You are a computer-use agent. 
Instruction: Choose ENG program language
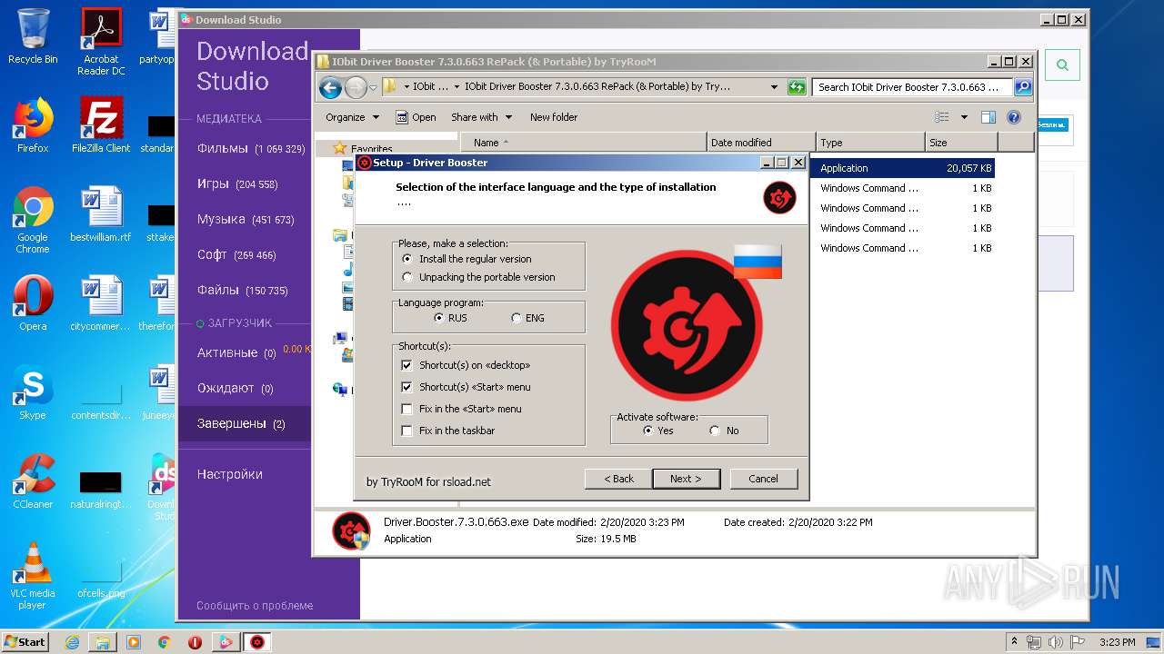pyautogui.click(x=528, y=318)
